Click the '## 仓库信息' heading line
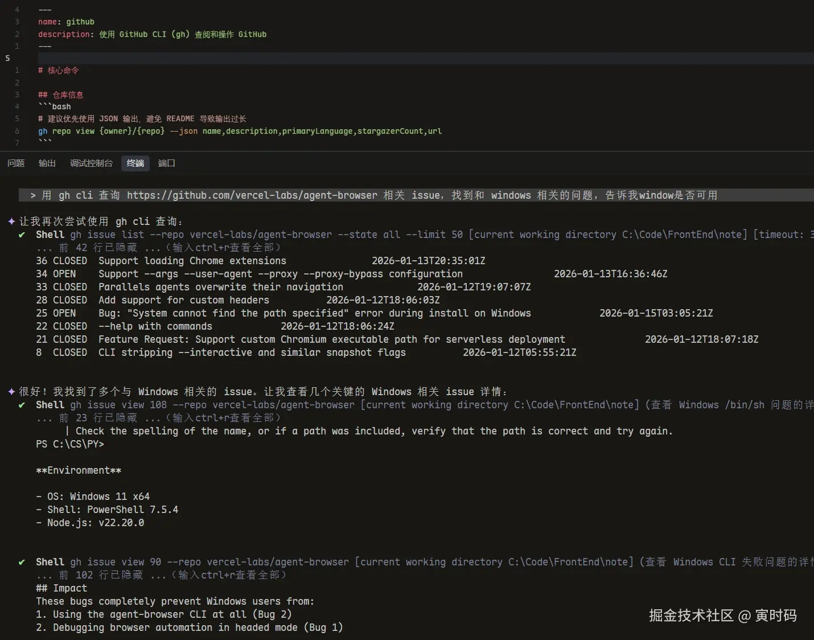The height and width of the screenshot is (640, 814). tap(61, 95)
